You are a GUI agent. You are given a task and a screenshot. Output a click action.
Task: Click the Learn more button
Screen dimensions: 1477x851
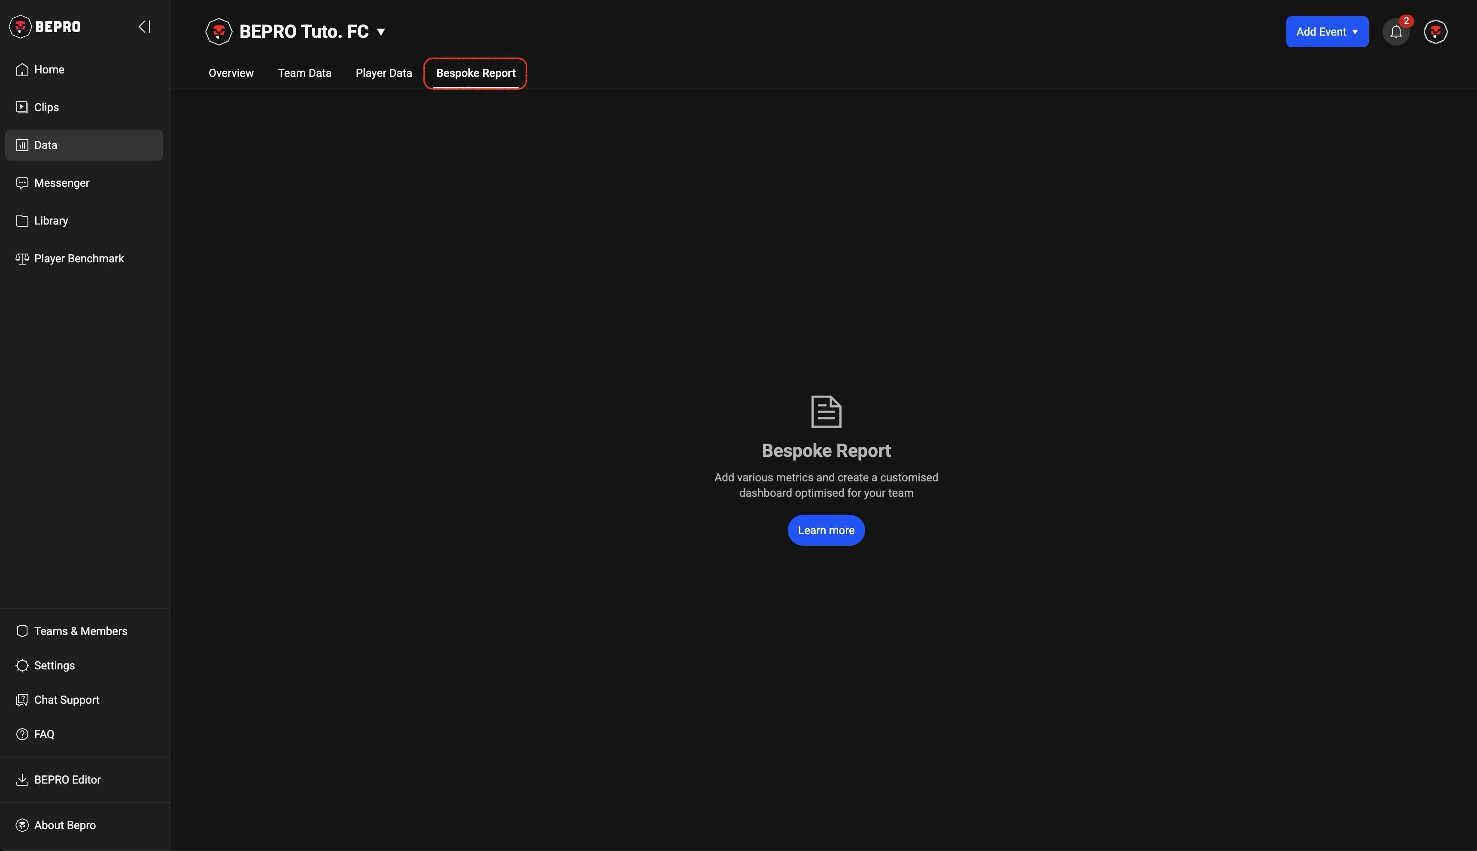point(825,530)
